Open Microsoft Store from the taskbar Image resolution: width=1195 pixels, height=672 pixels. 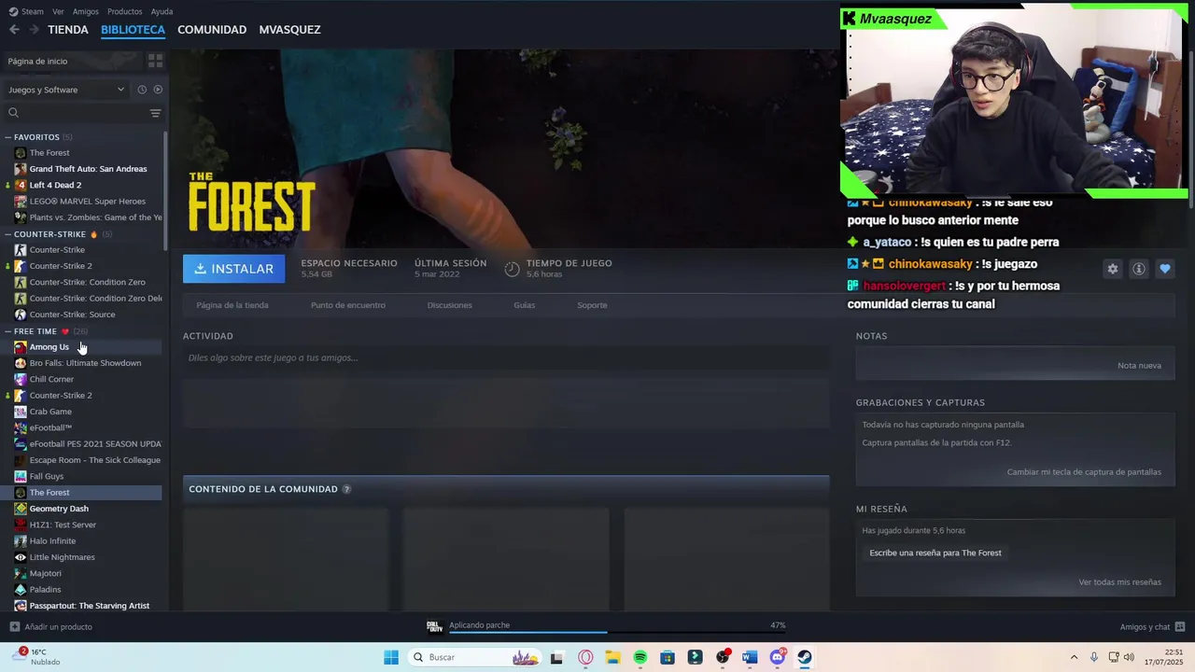pyautogui.click(x=668, y=658)
